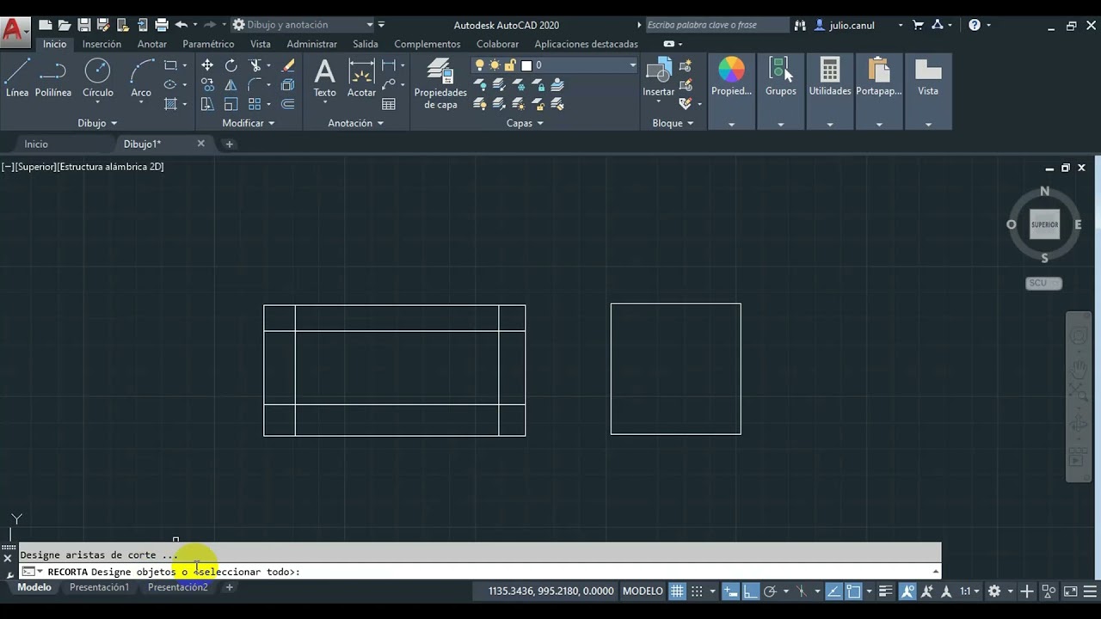Switch to the Vista ribbon tab
The image size is (1101, 619).
pyautogui.click(x=261, y=44)
